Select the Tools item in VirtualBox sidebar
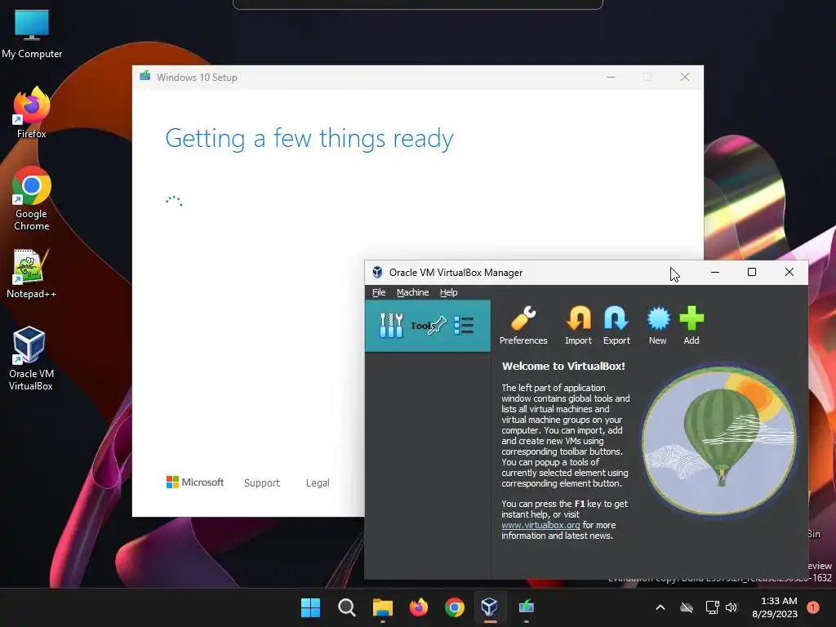 click(428, 325)
